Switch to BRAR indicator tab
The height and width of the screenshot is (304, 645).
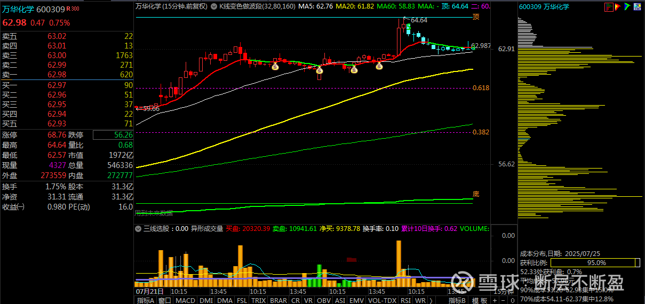(x=278, y=300)
